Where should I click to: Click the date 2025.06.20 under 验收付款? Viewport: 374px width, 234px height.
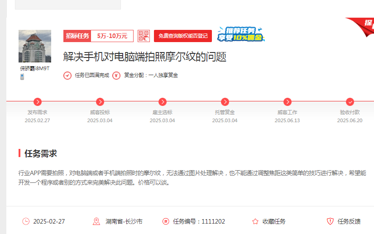click(350, 120)
